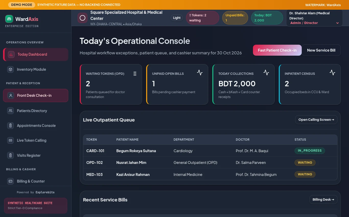Image resolution: width=349 pixels, height=217 pixels.
Task: Click WAITING badge for Kazi Anisur Rahman
Action: (305, 174)
